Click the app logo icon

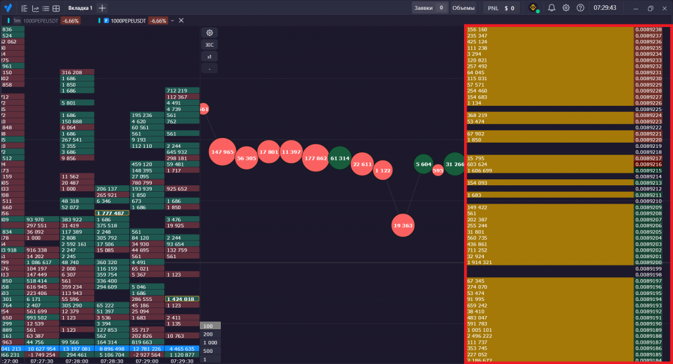pyautogui.click(x=7, y=8)
